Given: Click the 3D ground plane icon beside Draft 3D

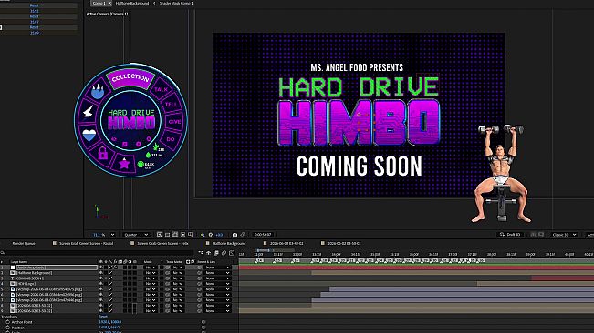Looking at the screenshot, I should point(533,235).
